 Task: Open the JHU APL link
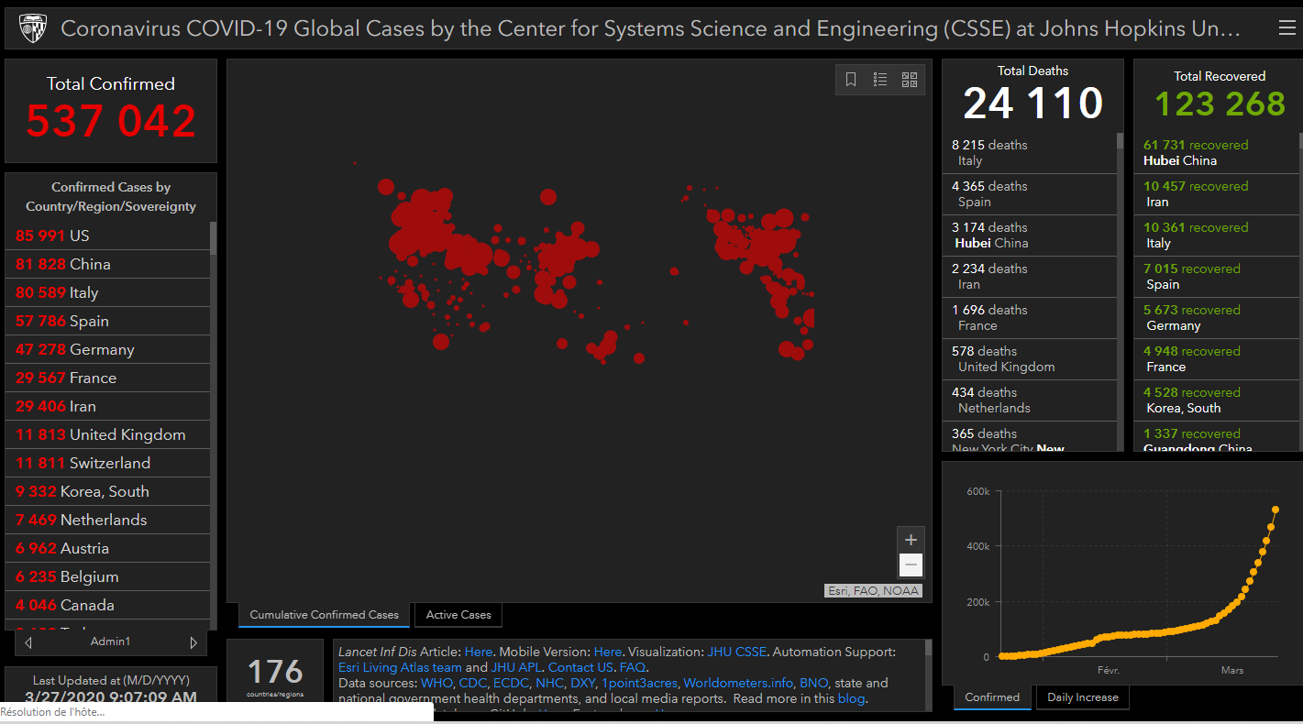(516, 668)
